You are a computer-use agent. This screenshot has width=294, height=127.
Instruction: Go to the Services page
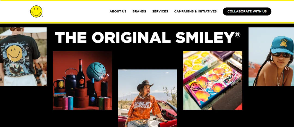(x=160, y=11)
